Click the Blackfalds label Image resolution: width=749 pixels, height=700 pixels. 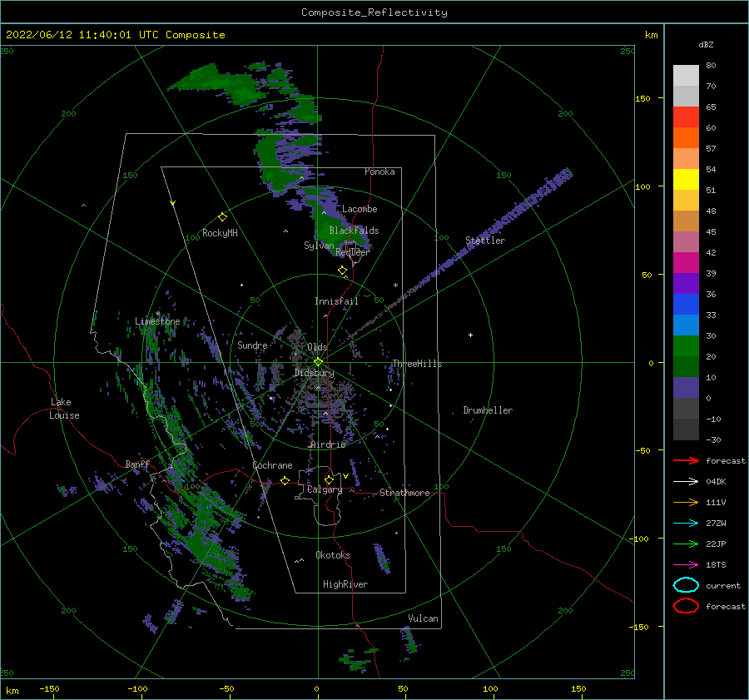354,231
